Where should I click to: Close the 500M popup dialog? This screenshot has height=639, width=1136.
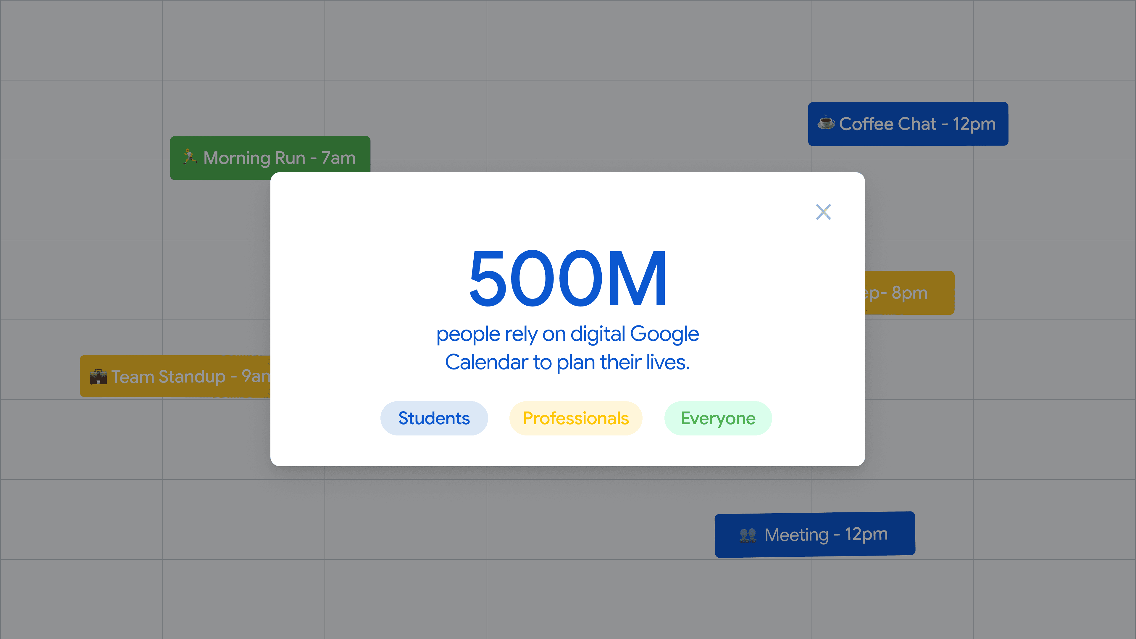(x=823, y=212)
